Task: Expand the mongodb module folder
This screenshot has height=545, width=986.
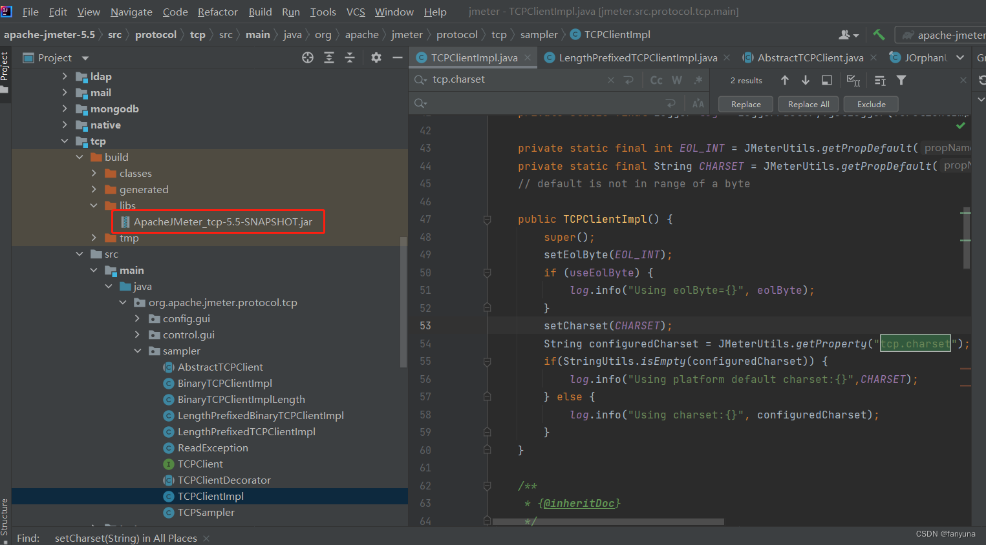Action: click(x=65, y=108)
